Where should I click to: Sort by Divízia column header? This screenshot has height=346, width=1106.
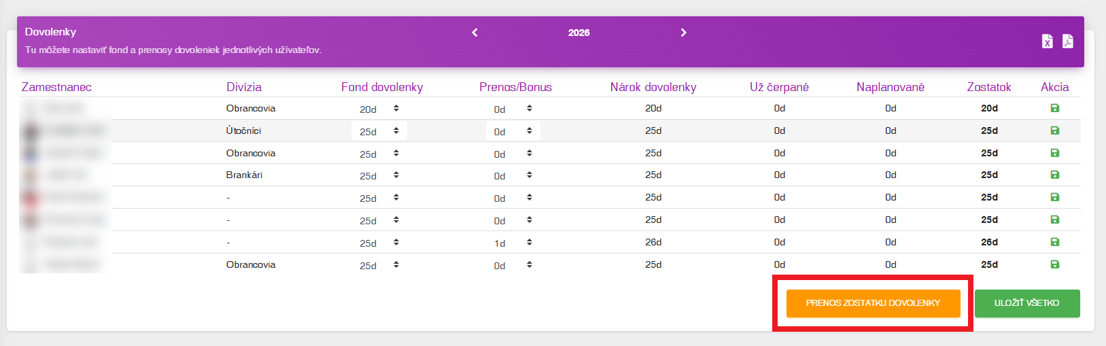pyautogui.click(x=244, y=87)
